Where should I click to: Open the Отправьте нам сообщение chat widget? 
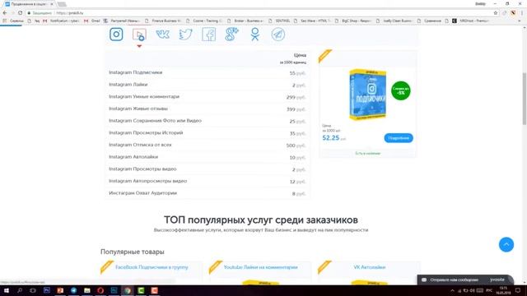[465, 280]
